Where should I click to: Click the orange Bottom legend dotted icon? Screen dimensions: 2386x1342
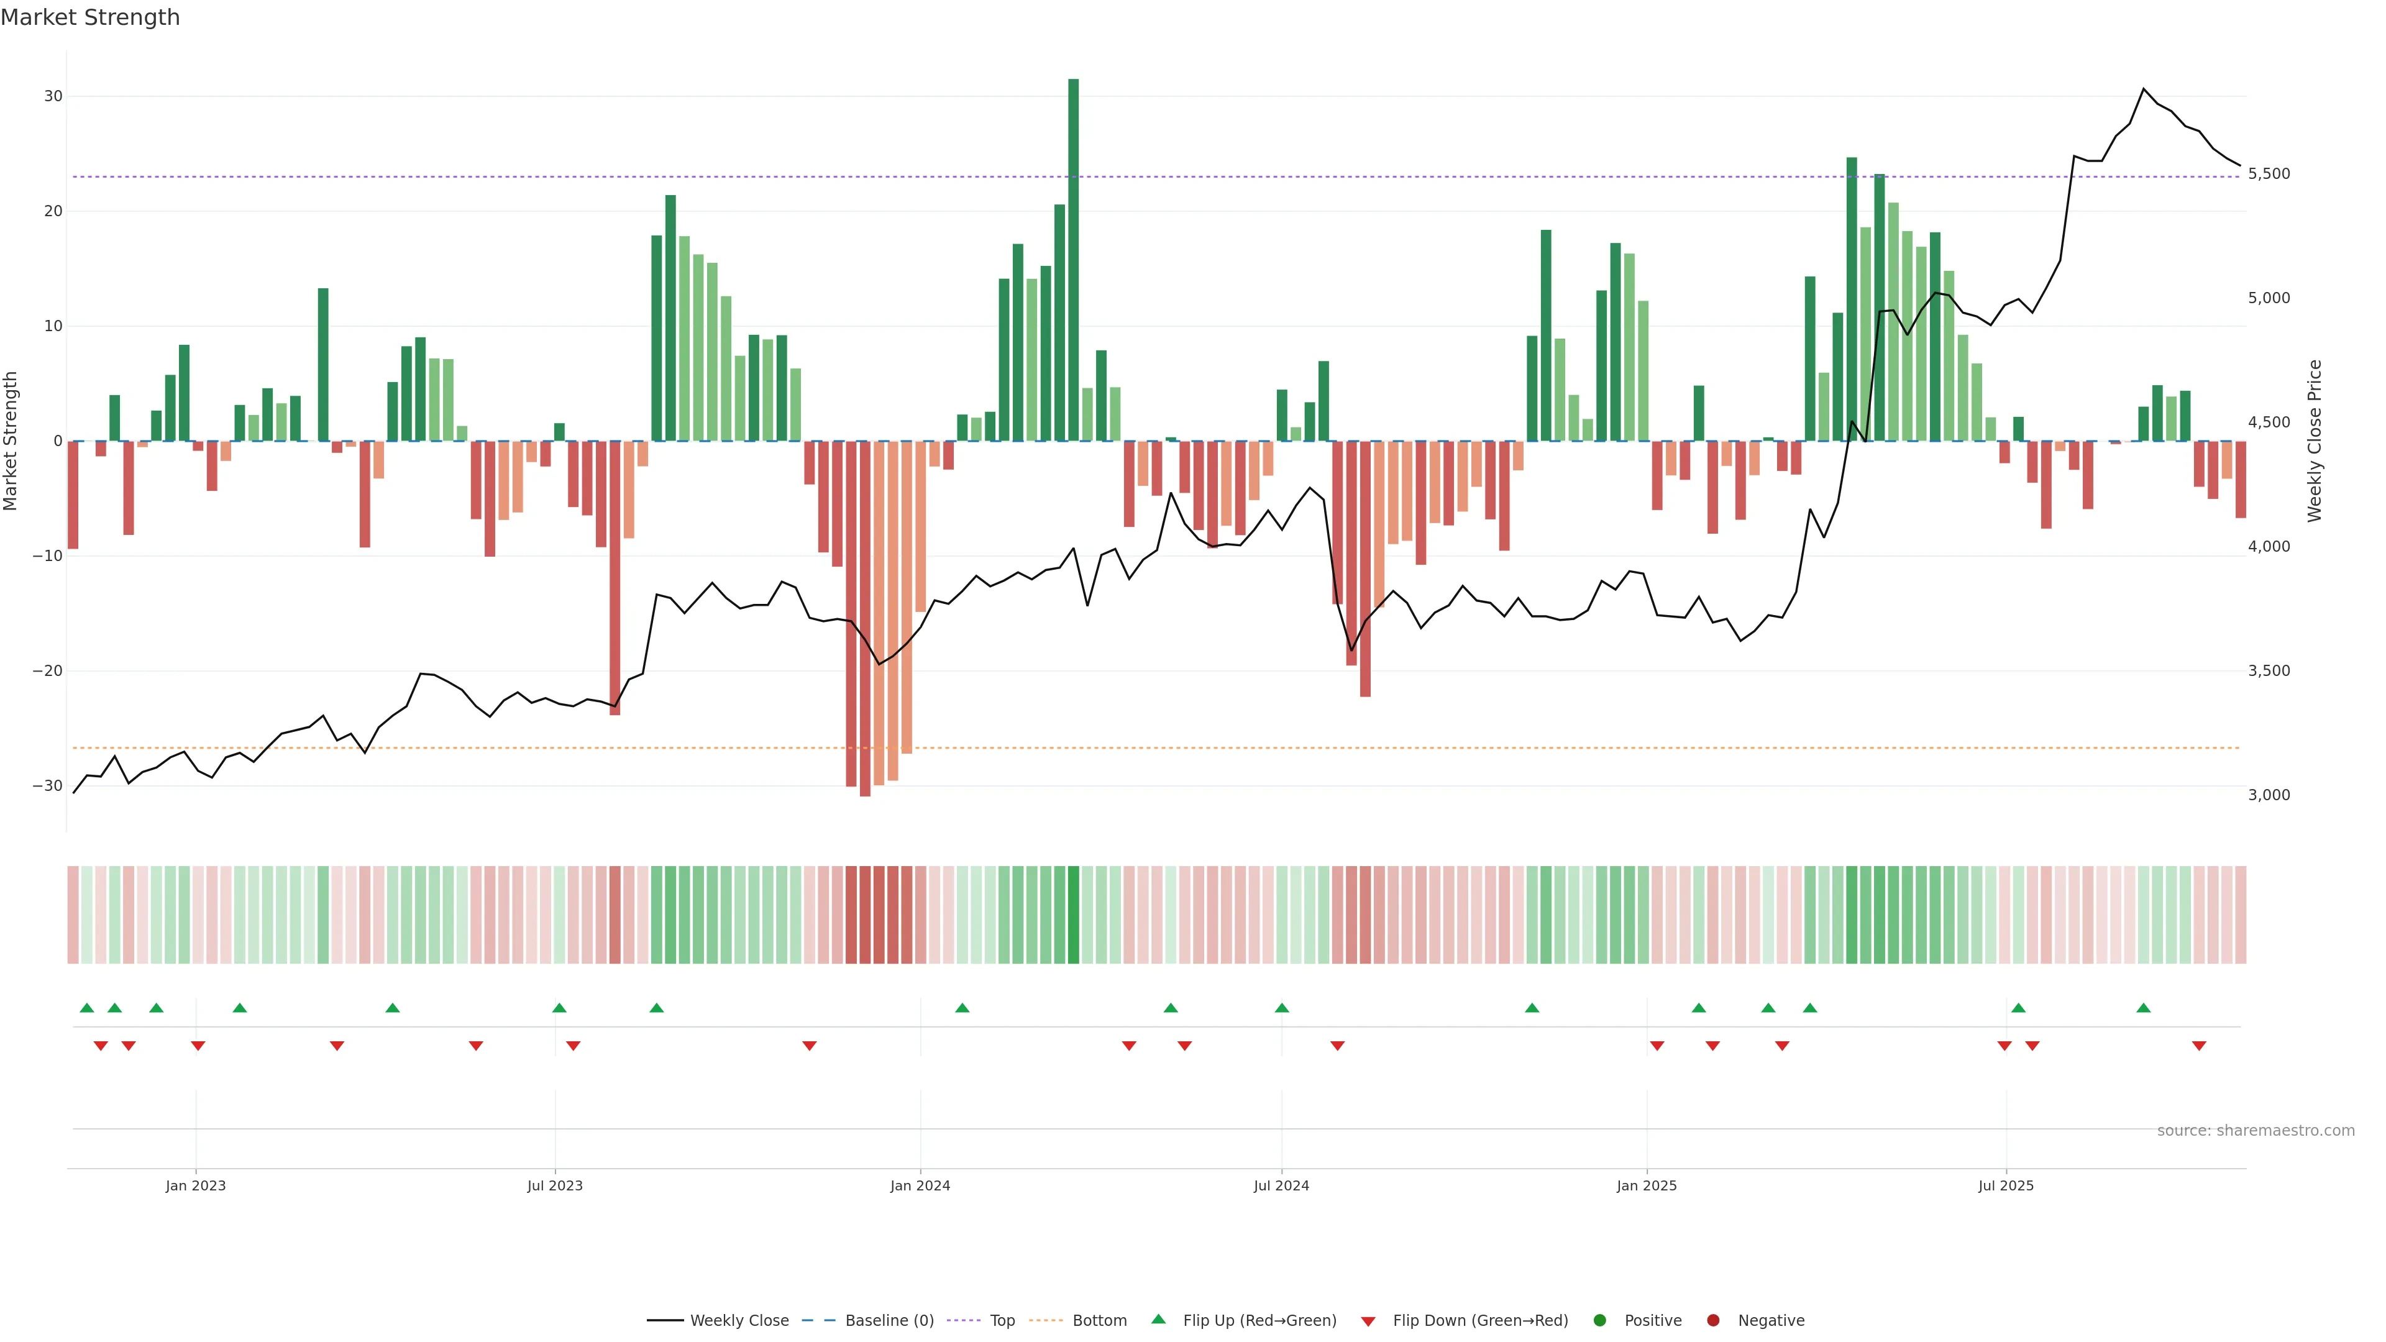(1046, 1321)
